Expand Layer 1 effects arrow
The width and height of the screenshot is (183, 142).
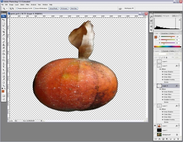[x=179, y=126]
